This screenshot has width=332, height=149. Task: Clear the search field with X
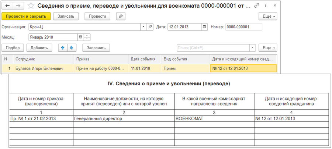coord(252,48)
